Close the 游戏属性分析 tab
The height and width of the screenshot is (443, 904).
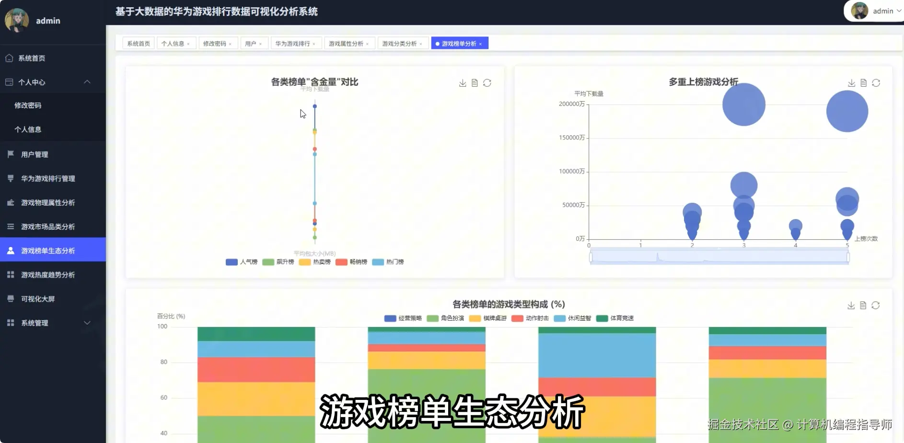367,44
